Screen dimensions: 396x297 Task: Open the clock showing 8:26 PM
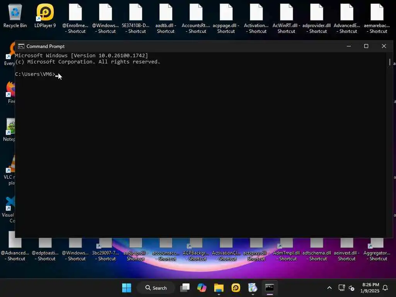[370, 288]
